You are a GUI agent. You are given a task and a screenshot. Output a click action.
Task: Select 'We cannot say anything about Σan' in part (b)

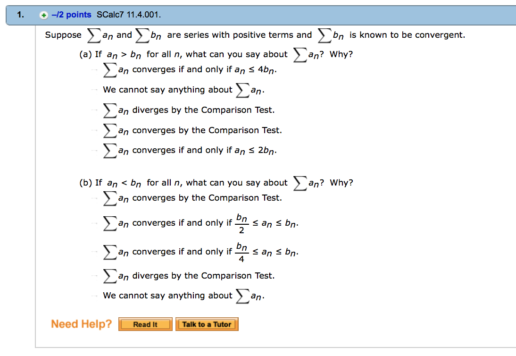(x=93, y=296)
